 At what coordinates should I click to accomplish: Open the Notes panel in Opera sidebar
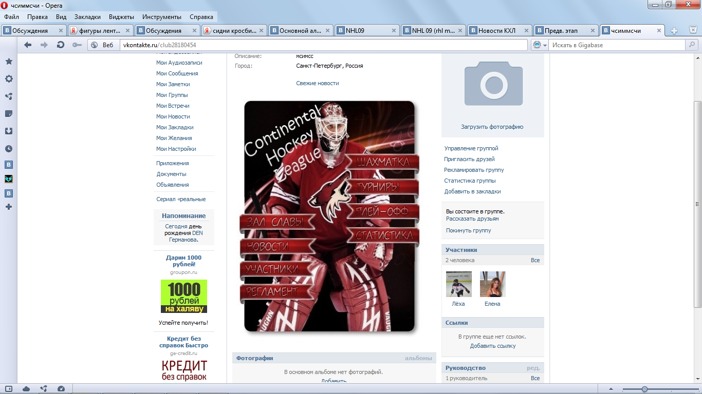tap(9, 113)
